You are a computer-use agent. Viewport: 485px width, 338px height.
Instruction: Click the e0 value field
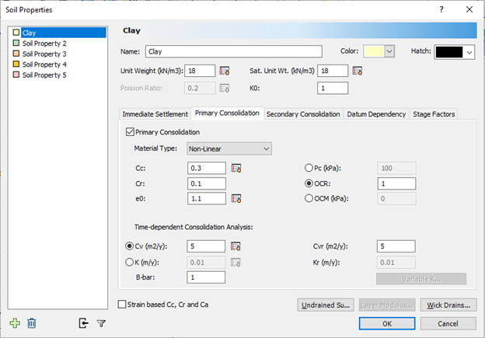click(207, 199)
